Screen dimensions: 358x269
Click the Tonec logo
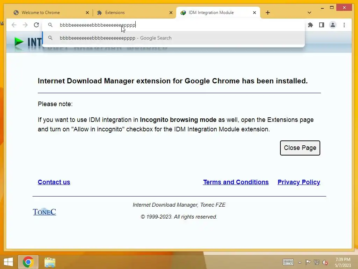(x=44, y=212)
